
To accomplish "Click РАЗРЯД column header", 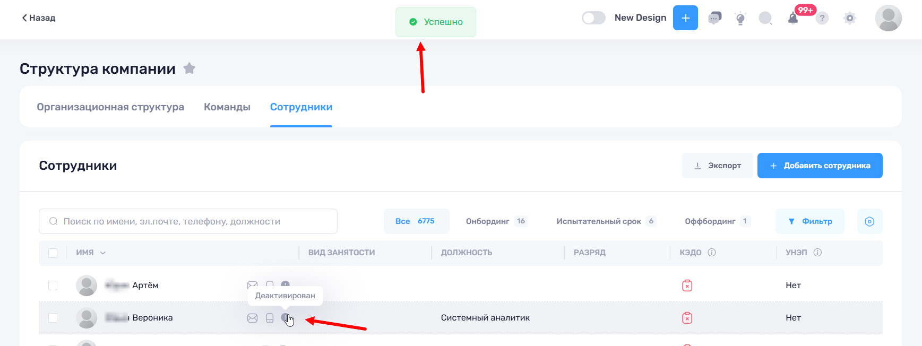I will (x=589, y=253).
